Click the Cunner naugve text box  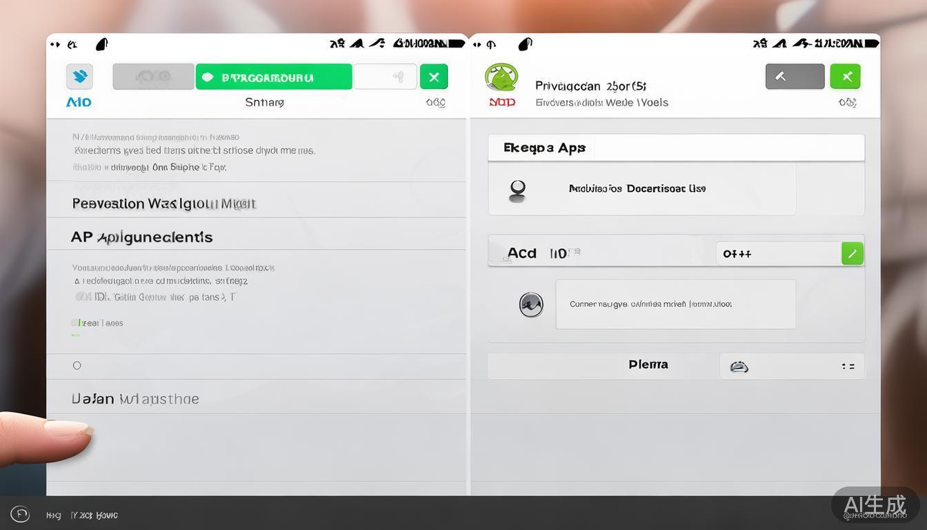675,304
